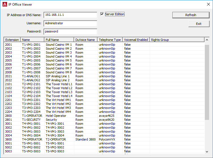Sort by the Extension column header
Viewport: 213px width, 158px height.
pos(12,40)
